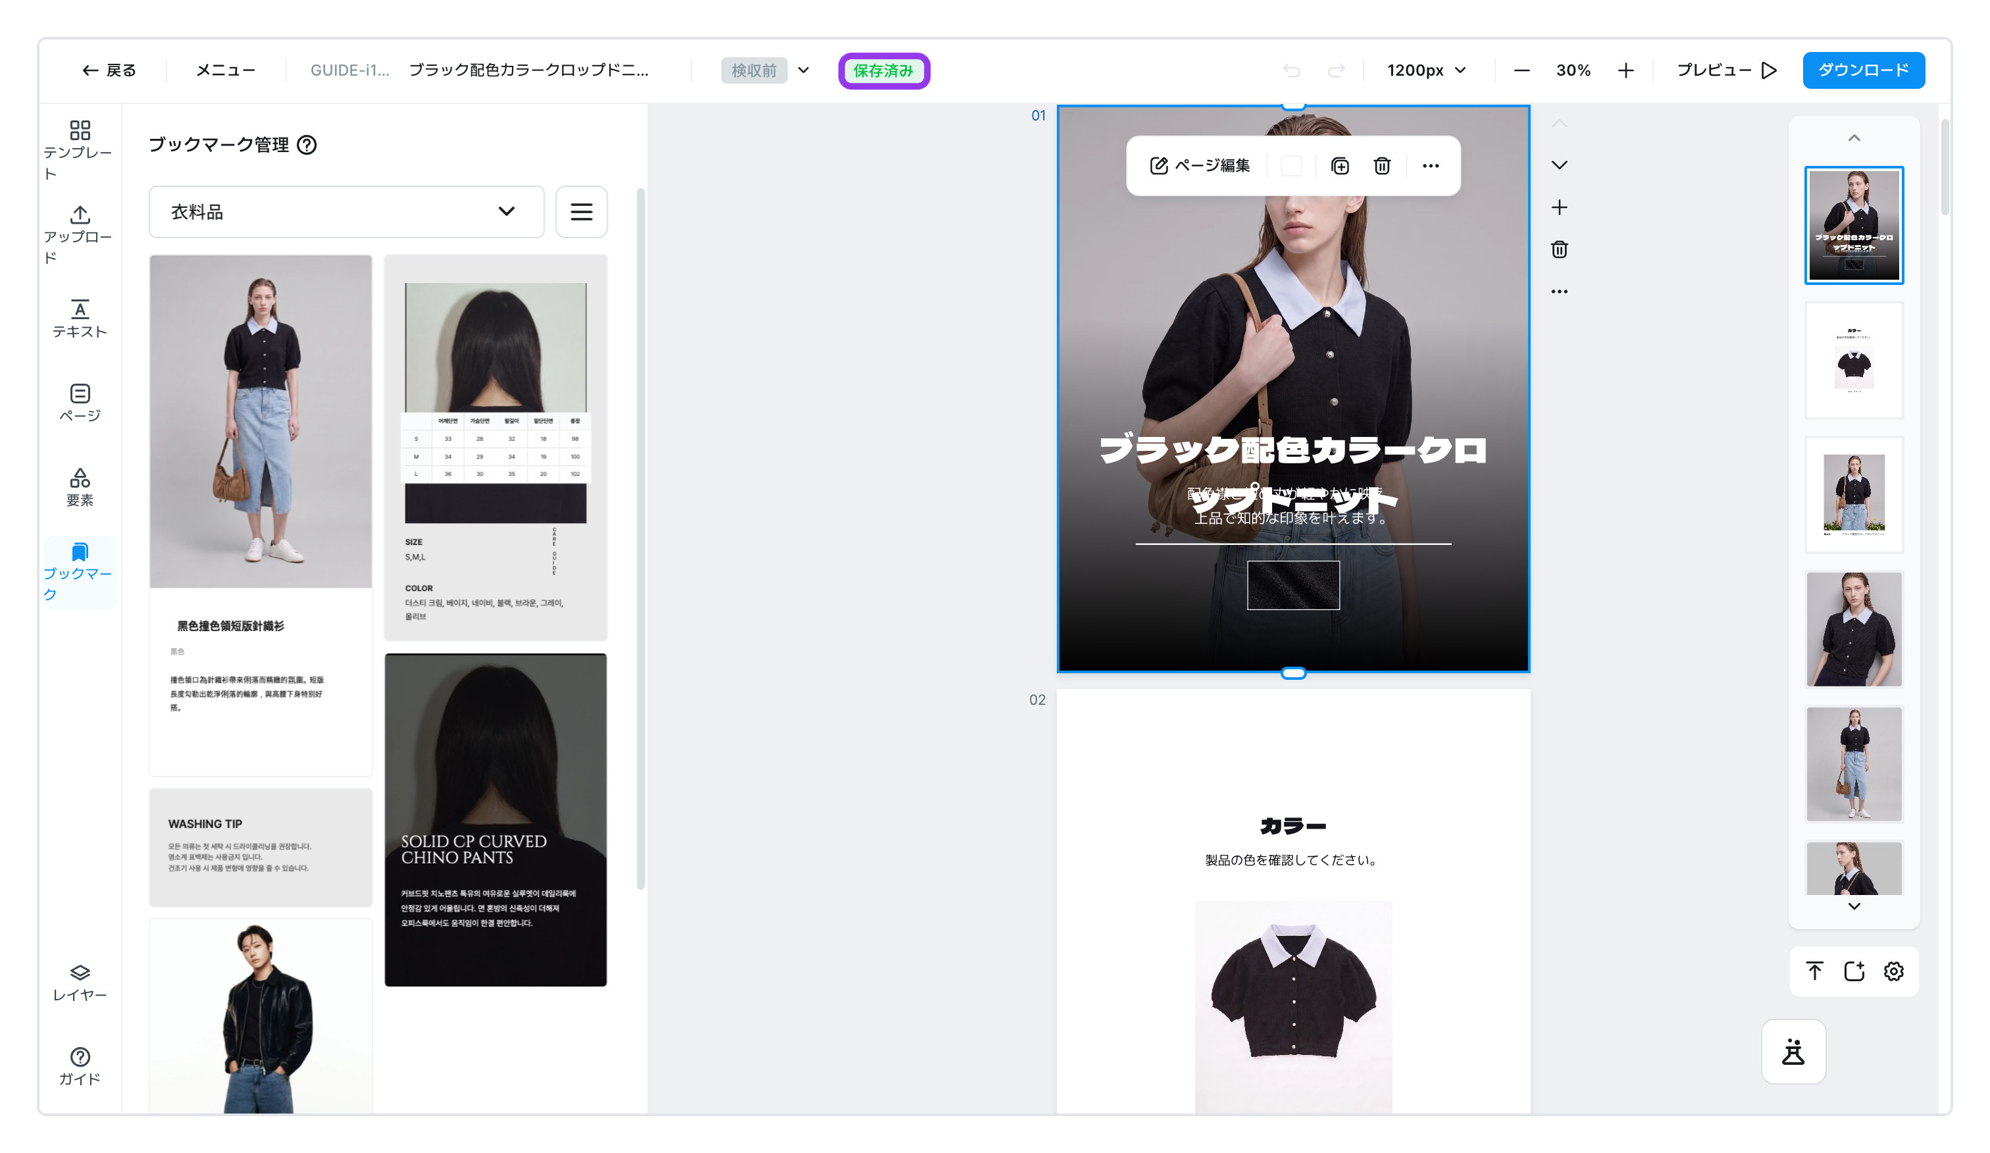The height and width of the screenshot is (1153, 1990).
Task: Click the floating assistant button at bottom right
Action: coord(1793,1052)
